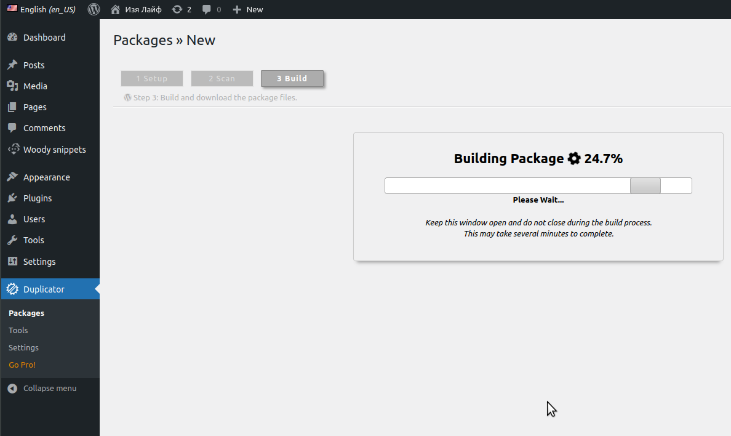Click the Settings sliders icon

[x=12, y=261]
